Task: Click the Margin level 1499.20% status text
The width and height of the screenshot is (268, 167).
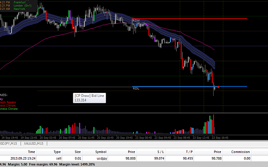Action: (x=77, y=164)
